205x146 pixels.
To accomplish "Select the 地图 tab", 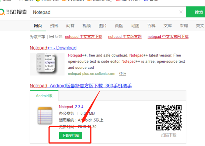I will (x=135, y=26).
